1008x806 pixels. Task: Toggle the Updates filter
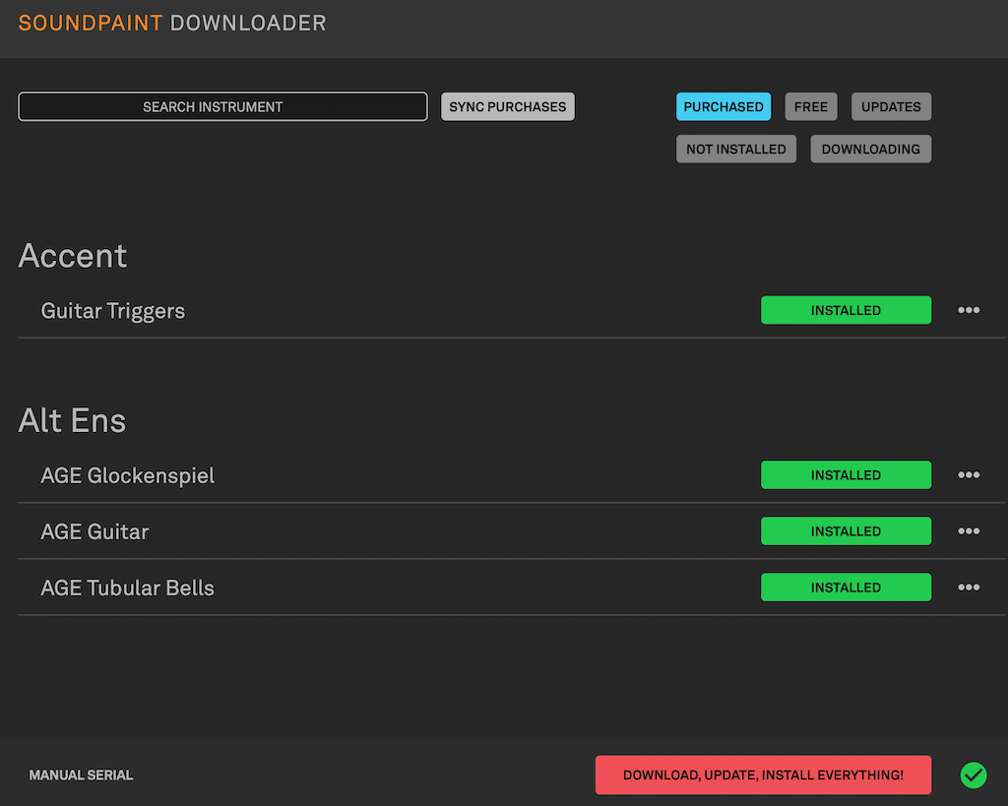pyautogui.click(x=891, y=106)
